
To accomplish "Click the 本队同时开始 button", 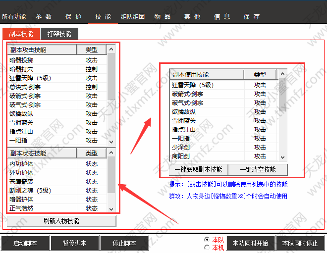I will (251, 243).
